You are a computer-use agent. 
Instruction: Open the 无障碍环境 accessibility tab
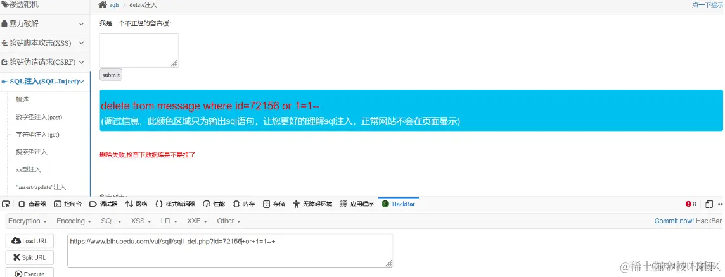coord(312,204)
